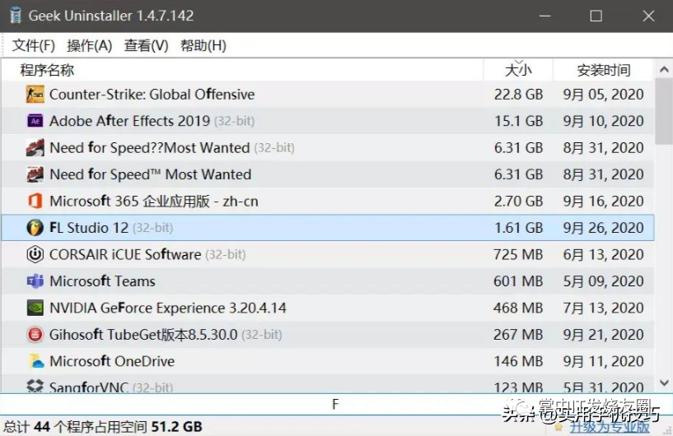Click the Gihosoft TubeGet icon
Image resolution: width=673 pixels, height=436 pixels.
click(35, 334)
